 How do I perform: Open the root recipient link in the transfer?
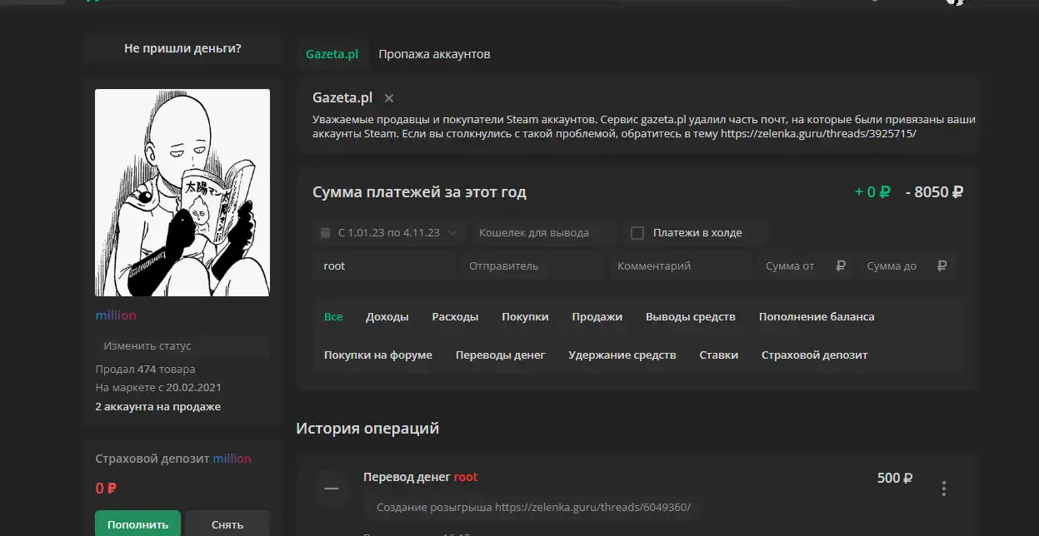click(x=466, y=477)
